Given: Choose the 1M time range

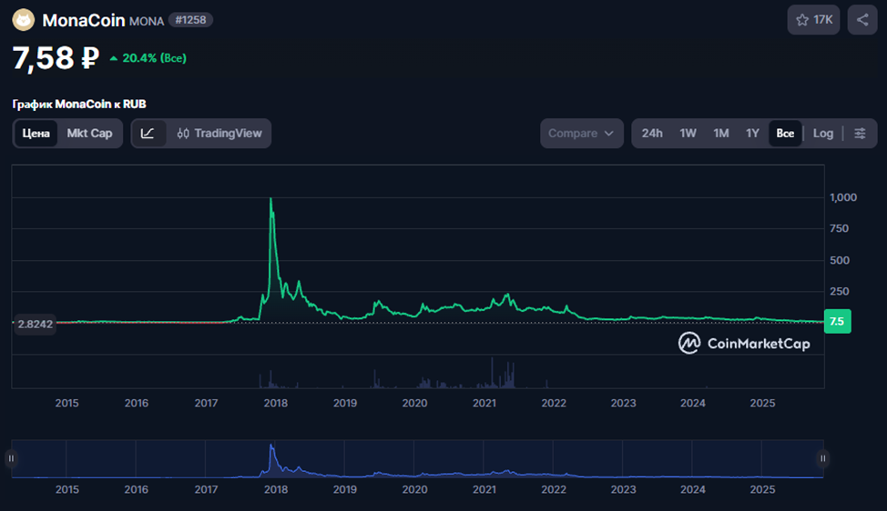Looking at the screenshot, I should point(721,134).
